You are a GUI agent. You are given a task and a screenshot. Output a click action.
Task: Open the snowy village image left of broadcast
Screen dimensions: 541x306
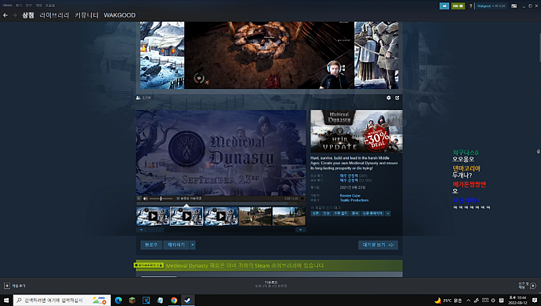click(162, 55)
